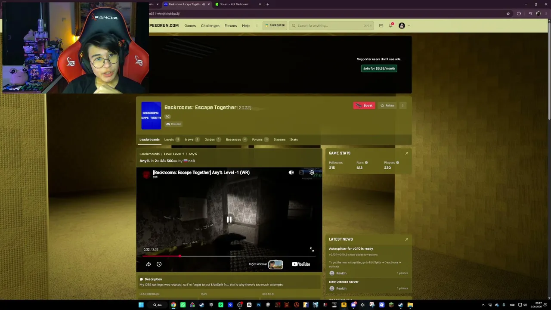Image resolution: width=551 pixels, height=310 pixels.
Task: Expand the Latest News panel arrow
Action: pyautogui.click(x=406, y=239)
